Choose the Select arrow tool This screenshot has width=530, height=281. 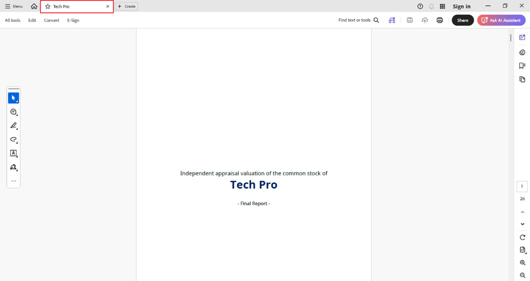click(x=14, y=98)
